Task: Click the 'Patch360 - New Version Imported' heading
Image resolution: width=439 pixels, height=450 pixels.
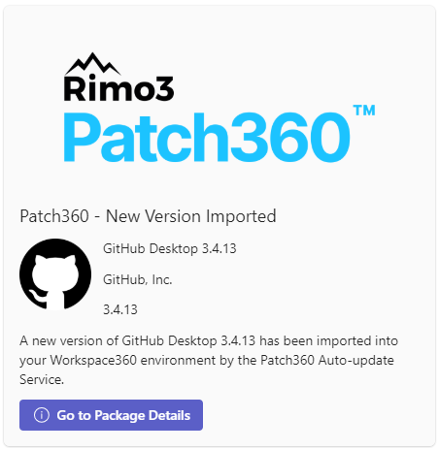Action: point(148,216)
